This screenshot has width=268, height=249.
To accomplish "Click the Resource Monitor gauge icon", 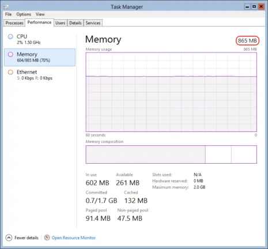I will (x=47, y=237).
